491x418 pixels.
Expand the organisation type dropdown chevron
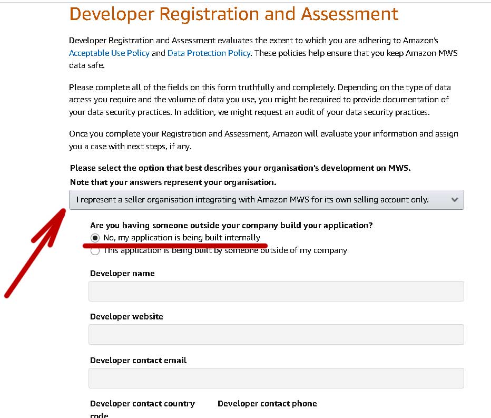455,200
